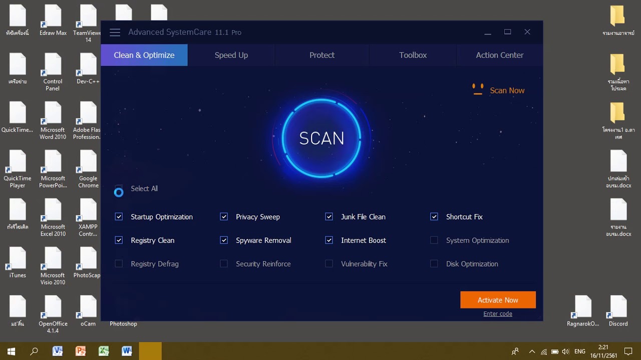
Task: Open the Enter code link
Action: [498, 314]
